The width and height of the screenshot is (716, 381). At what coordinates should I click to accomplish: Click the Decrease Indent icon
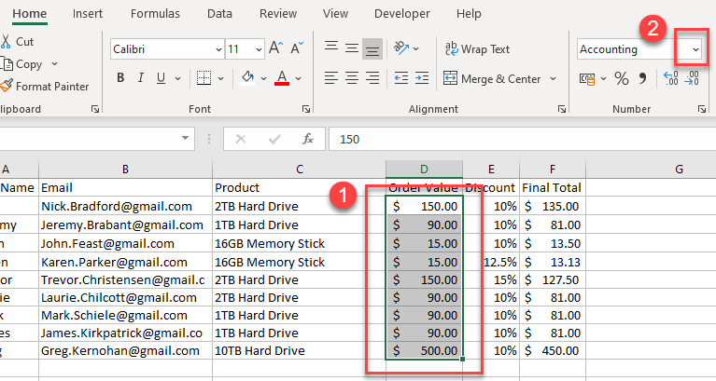pyautogui.click(x=400, y=79)
